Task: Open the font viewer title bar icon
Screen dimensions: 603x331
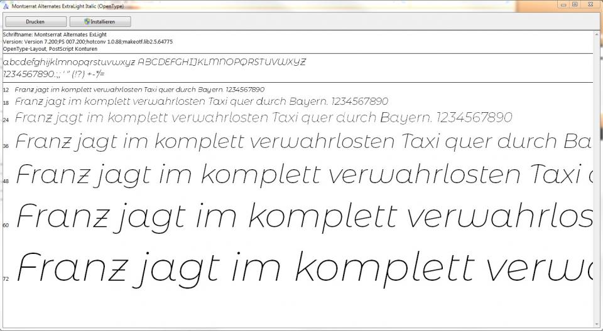Action: pos(6,4)
